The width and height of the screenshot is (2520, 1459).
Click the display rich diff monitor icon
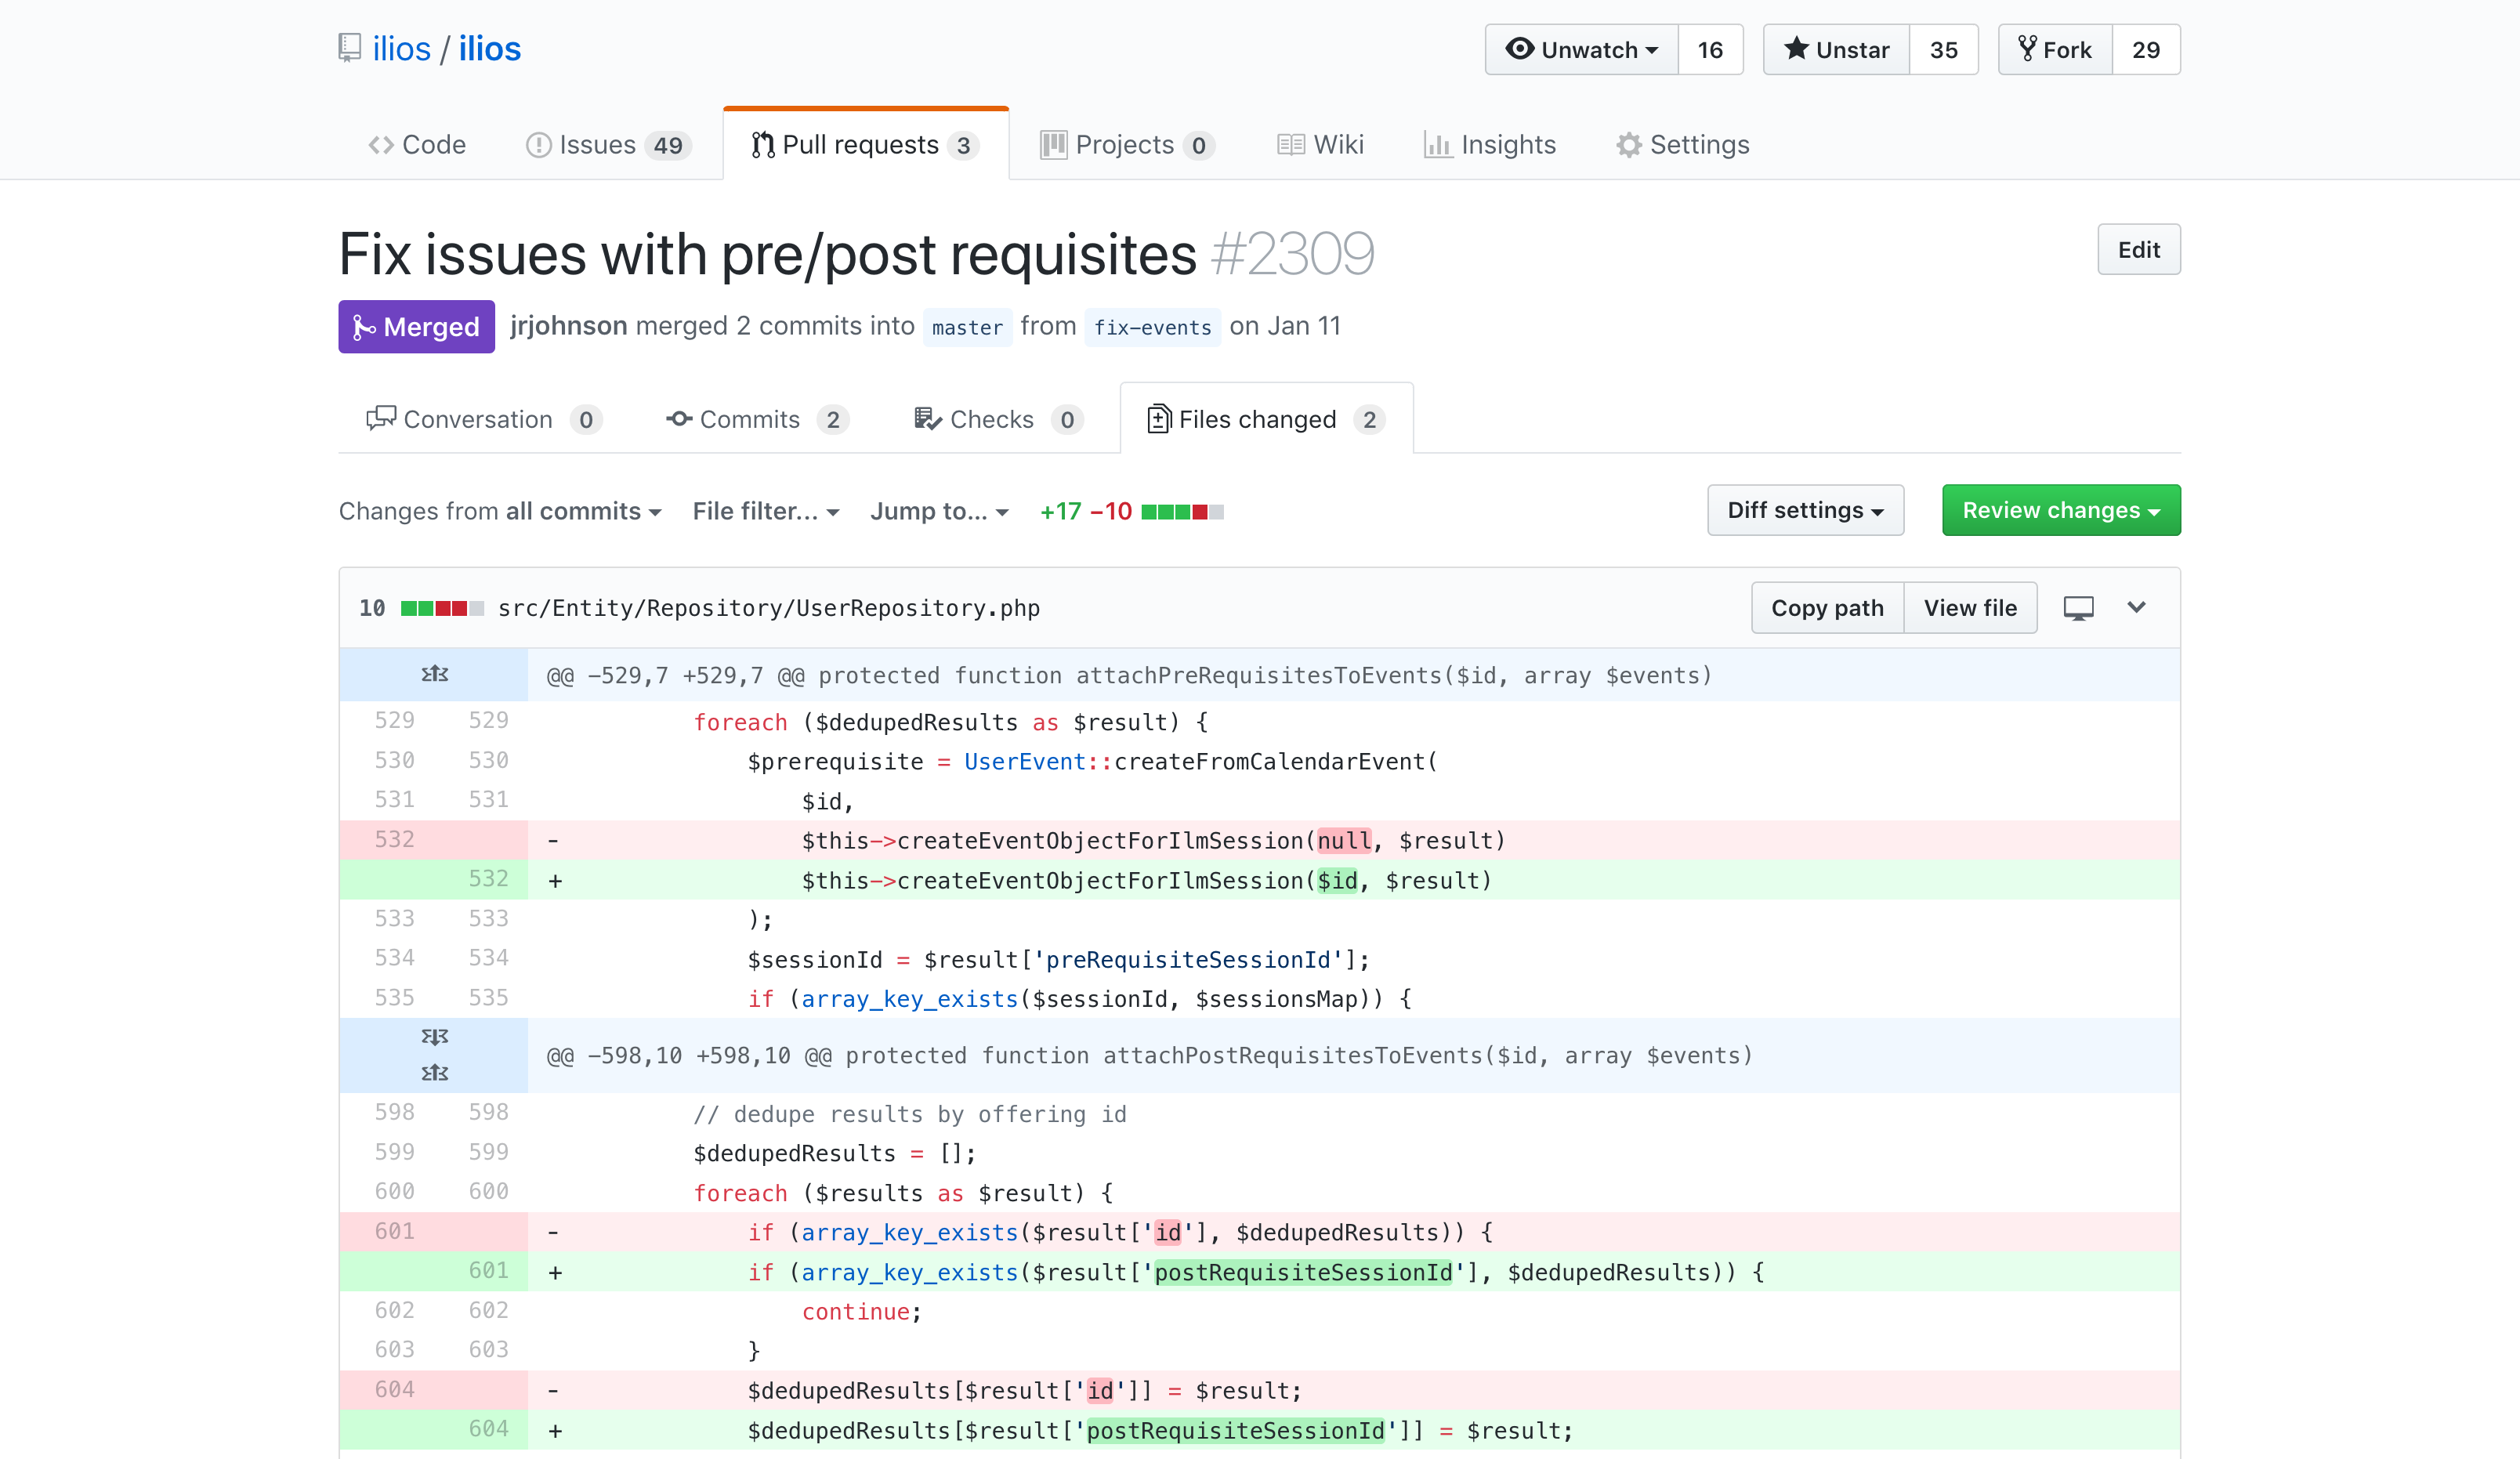(2078, 608)
